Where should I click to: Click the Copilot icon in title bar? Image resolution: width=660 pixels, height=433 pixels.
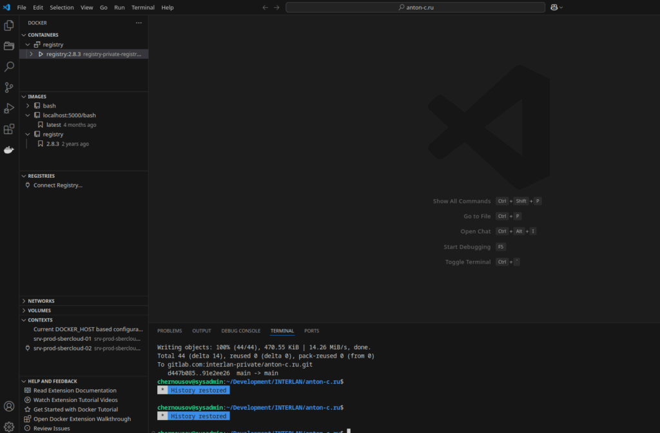pos(553,7)
